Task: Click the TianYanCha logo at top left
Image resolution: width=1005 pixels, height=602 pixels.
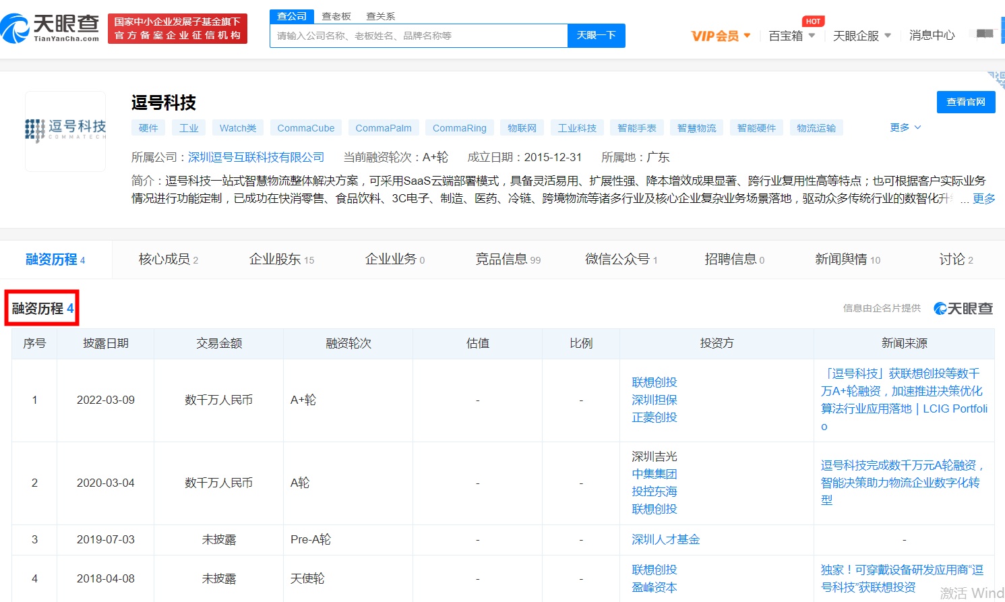Action: click(x=50, y=28)
